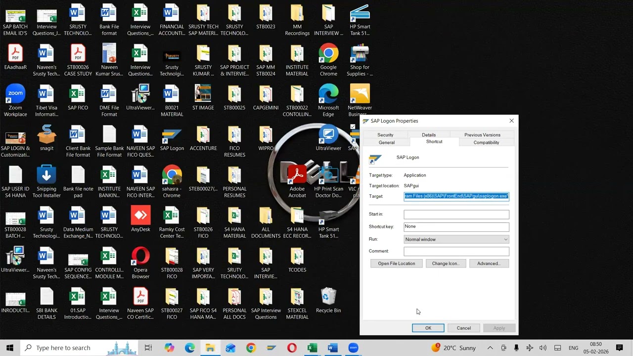Select the Shortcut tab
Viewport: 633px width, 356px height.
point(434,142)
